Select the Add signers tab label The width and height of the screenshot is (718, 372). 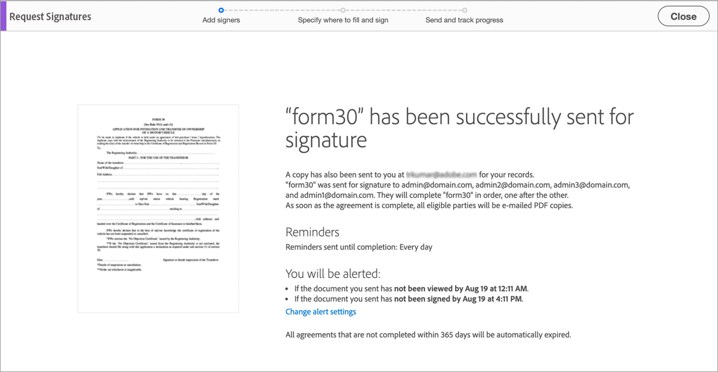click(221, 20)
